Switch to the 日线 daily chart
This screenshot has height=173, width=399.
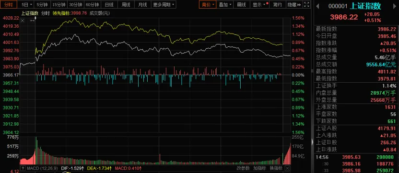109,4
